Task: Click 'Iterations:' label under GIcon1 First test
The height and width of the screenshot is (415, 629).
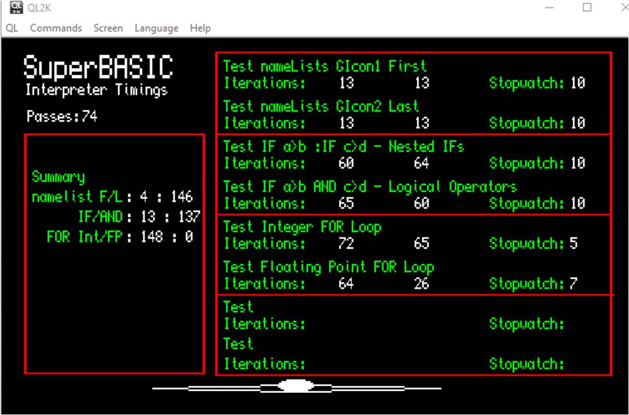Action: click(x=264, y=83)
